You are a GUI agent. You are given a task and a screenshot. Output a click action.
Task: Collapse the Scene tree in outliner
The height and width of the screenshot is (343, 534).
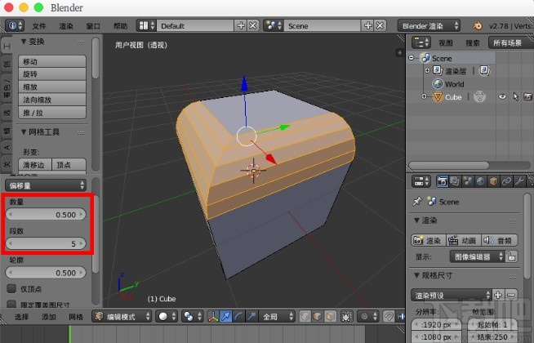coord(412,58)
